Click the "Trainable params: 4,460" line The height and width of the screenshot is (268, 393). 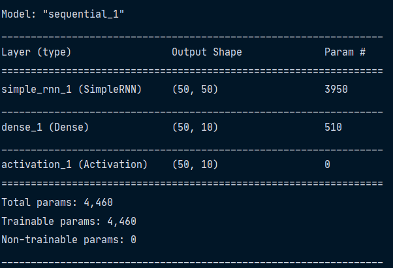coord(69,221)
